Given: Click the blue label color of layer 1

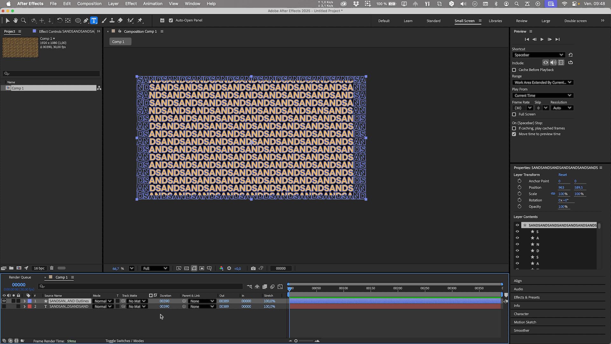Looking at the screenshot, I should (30, 301).
